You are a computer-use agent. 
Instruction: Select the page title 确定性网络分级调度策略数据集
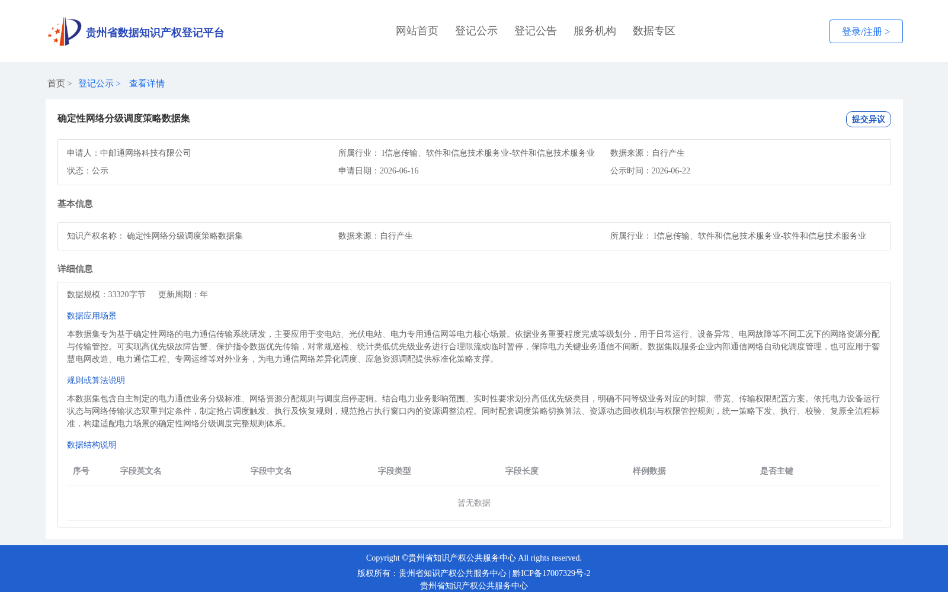[x=124, y=118]
